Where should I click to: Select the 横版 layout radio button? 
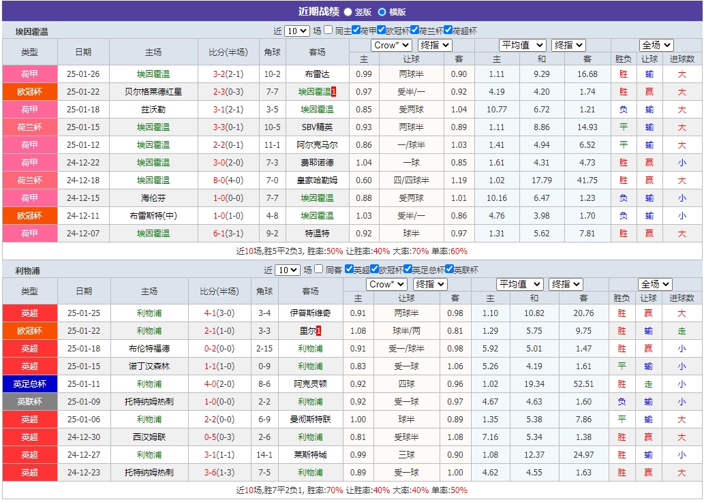coord(383,11)
